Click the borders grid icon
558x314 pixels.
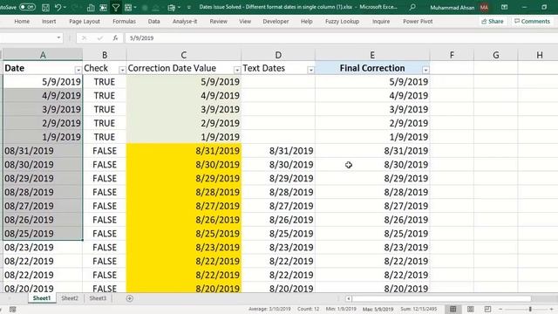point(128,7)
